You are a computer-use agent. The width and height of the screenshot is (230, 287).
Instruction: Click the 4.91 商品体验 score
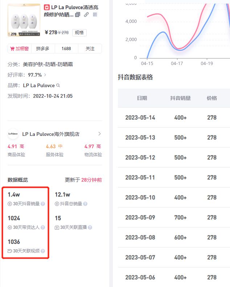[12, 146]
